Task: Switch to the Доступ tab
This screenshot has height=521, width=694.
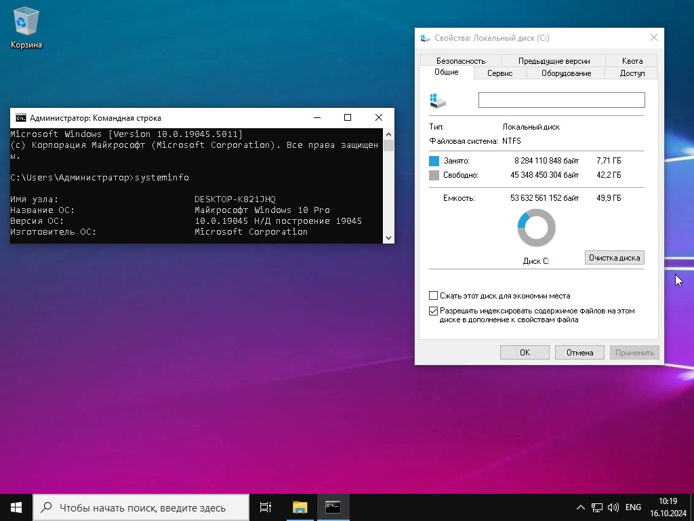Action: [x=632, y=73]
